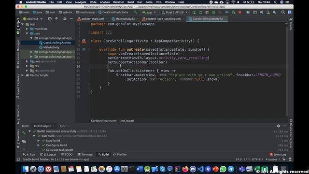Open Build panel settings gear
The width and height of the screenshot is (309, 174).
tap(279, 126)
